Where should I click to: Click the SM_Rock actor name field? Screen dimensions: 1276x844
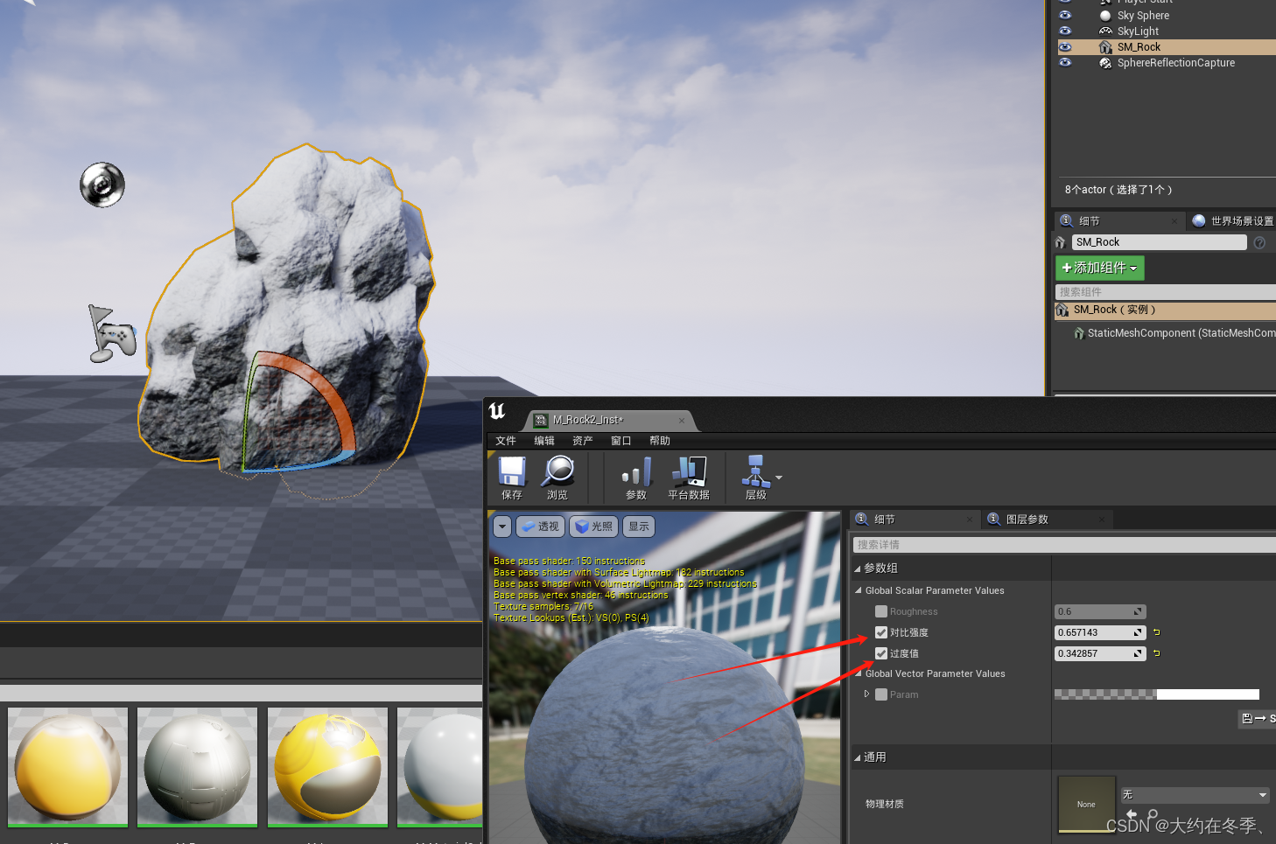(x=1159, y=242)
